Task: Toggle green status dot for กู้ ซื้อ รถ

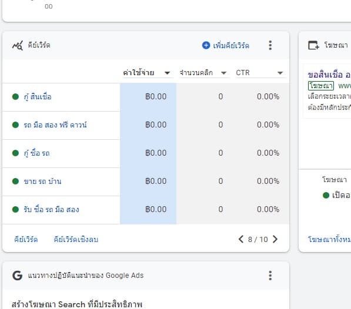Action: [x=15, y=153]
